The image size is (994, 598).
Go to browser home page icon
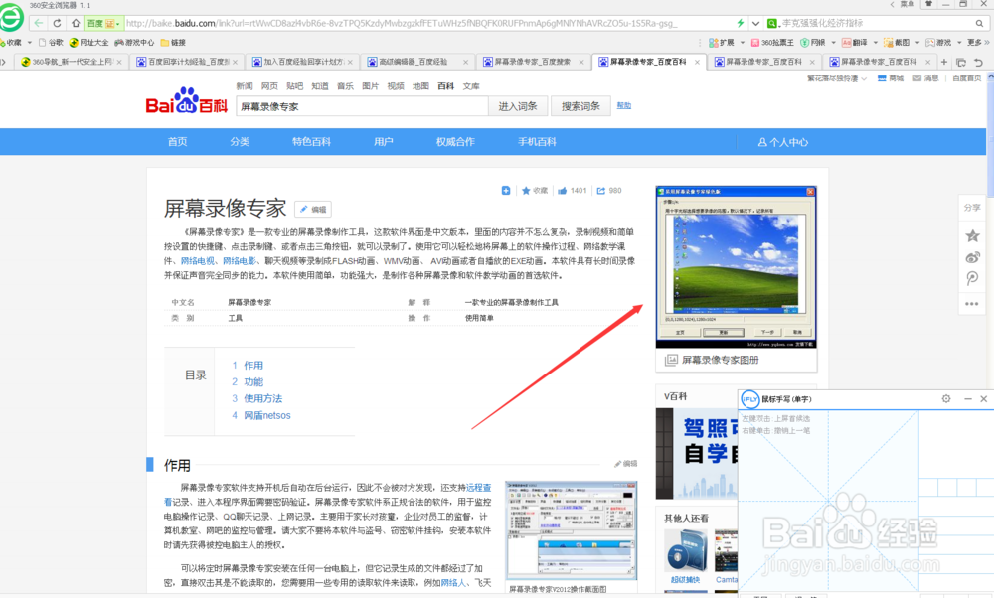coord(76,24)
